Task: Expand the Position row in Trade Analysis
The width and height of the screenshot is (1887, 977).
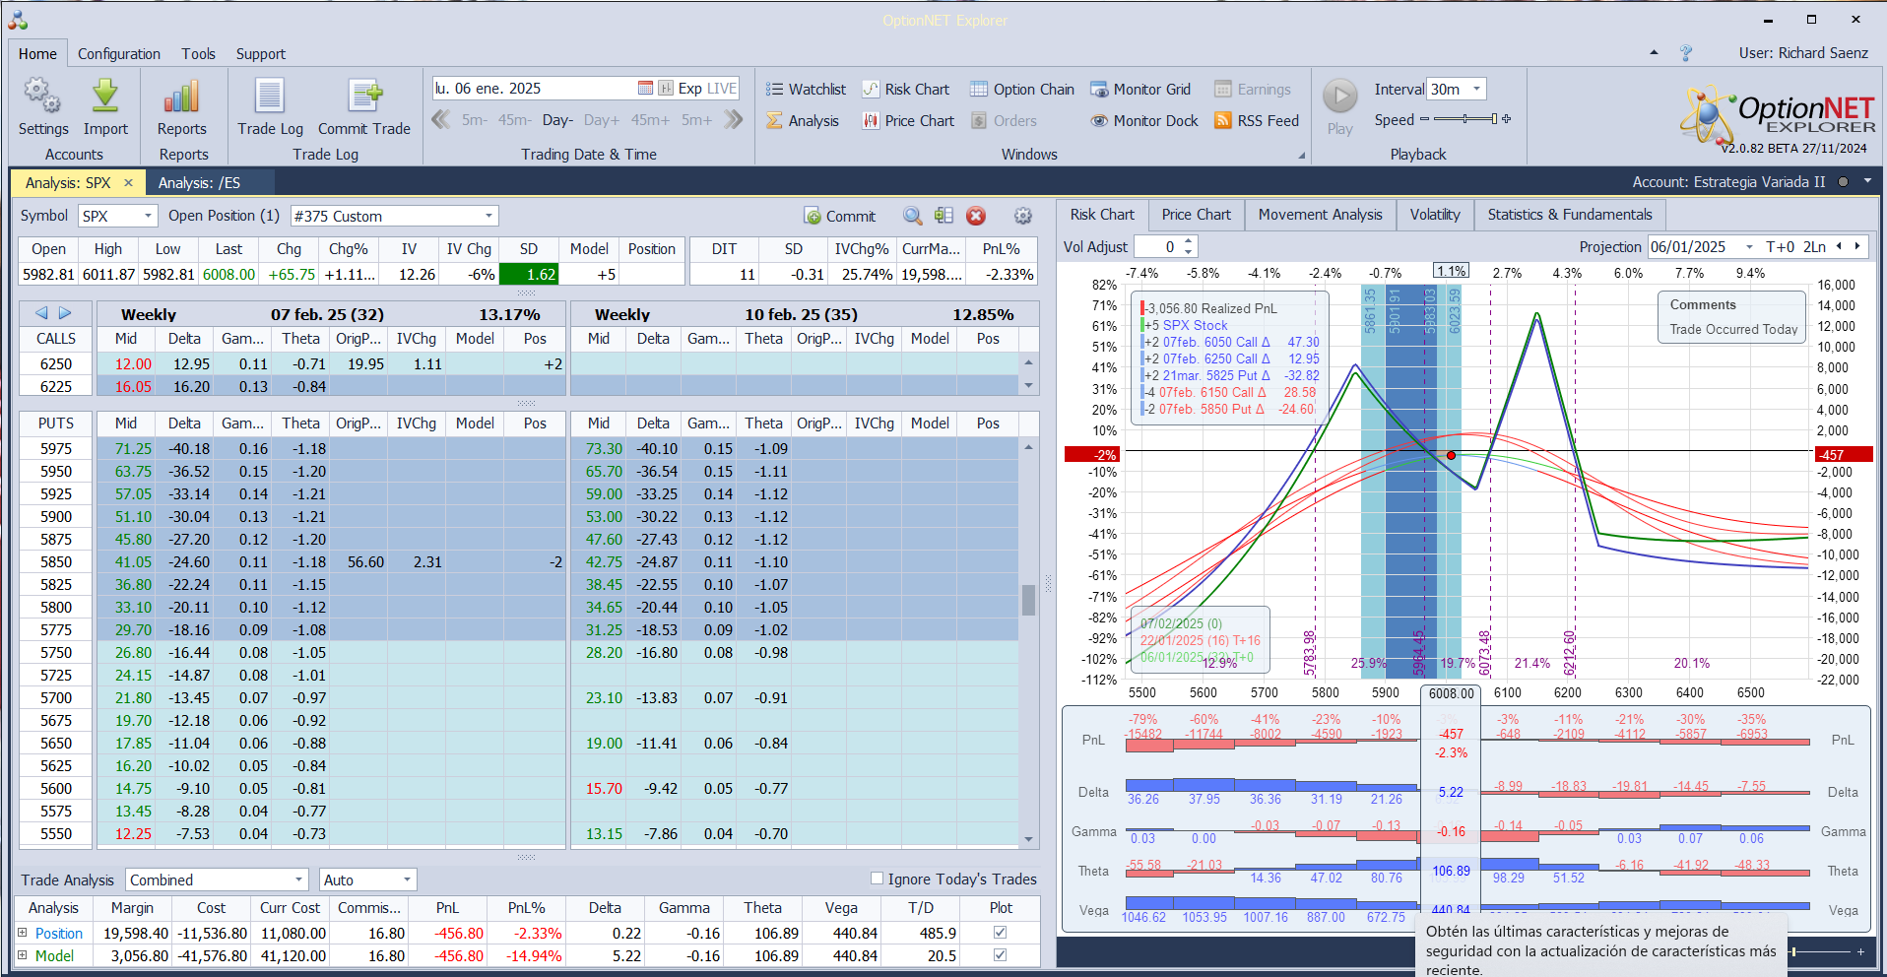Action: tap(23, 933)
